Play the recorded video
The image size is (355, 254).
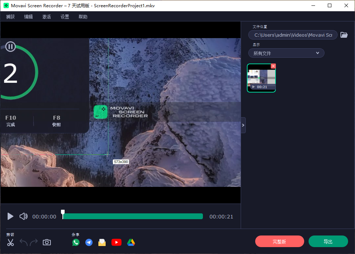[x=10, y=216]
